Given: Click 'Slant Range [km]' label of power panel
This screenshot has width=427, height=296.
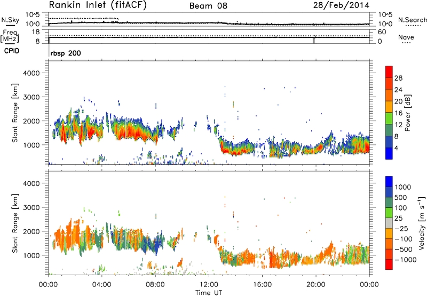Looking at the screenshot, I should coord(15,113).
